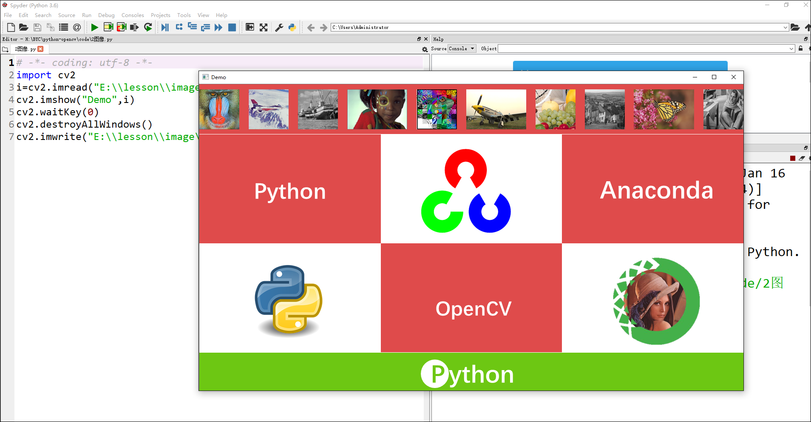
Task: Click the debug Continue execution icon
Action: tap(218, 27)
